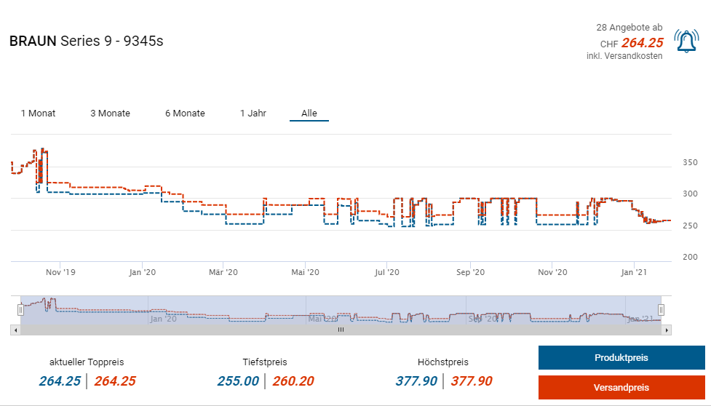Click the price alert bell icon

pyautogui.click(x=686, y=41)
